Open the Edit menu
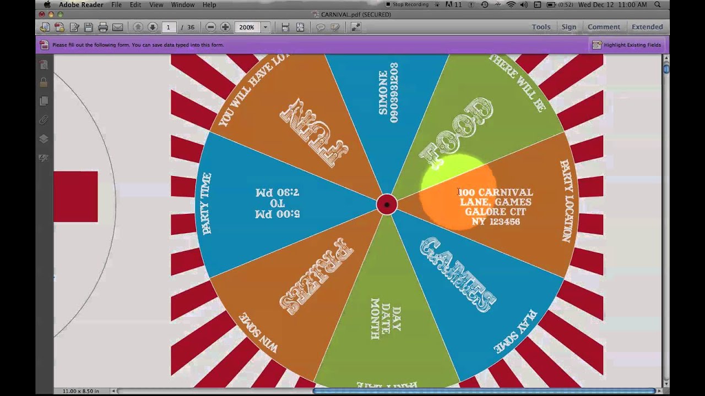This screenshot has width=705, height=396. point(135,4)
